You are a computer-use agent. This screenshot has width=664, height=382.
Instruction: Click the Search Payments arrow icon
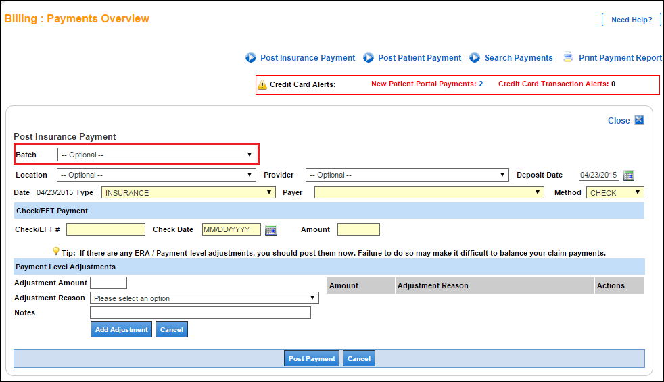(x=475, y=58)
